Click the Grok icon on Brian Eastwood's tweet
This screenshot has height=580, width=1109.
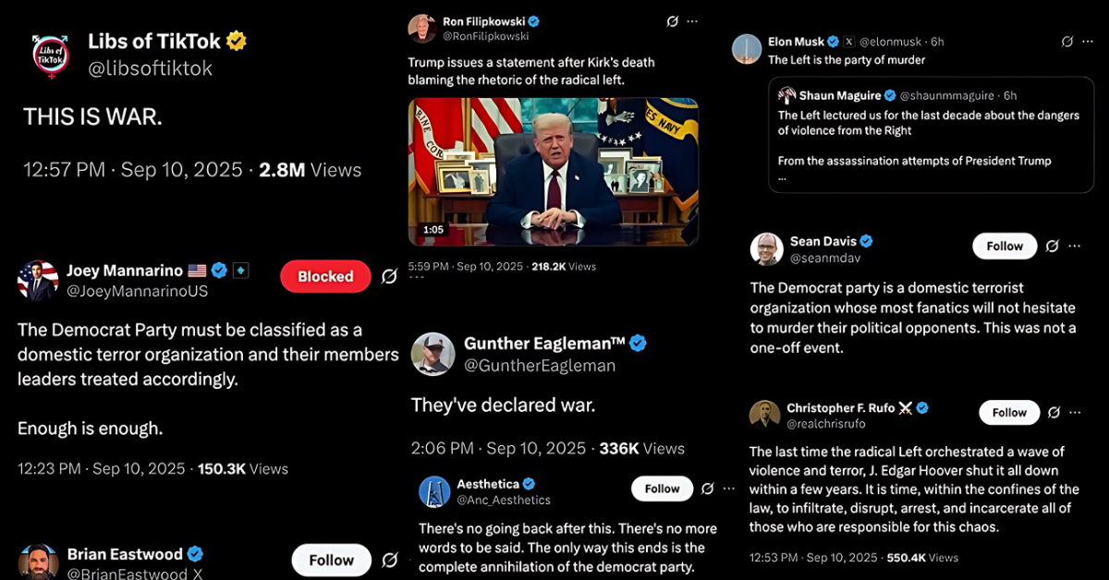[x=389, y=560]
